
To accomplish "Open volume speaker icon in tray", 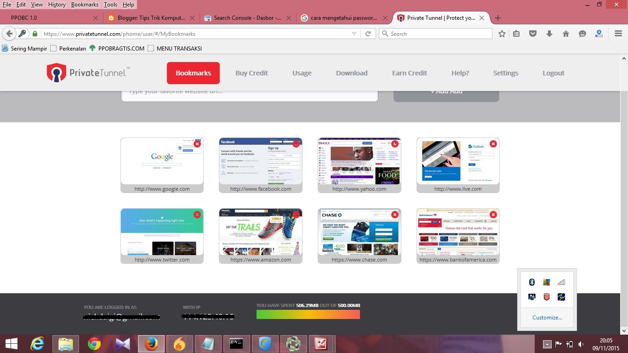I will tap(581, 344).
